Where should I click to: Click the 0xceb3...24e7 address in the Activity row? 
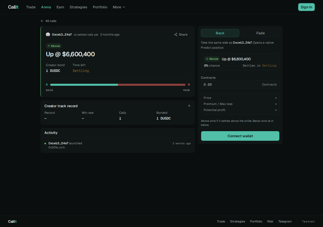58,143
